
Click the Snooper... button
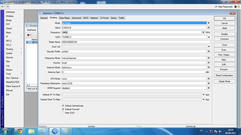(224, 69)
